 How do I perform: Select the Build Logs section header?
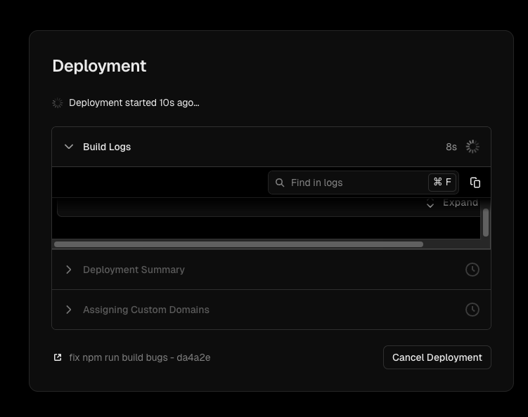(107, 147)
